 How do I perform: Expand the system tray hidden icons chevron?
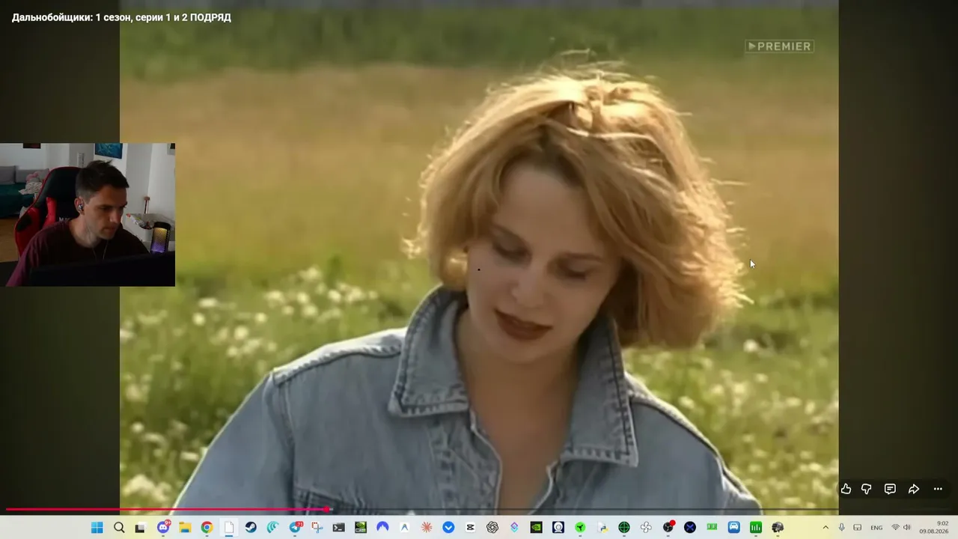[x=826, y=528]
